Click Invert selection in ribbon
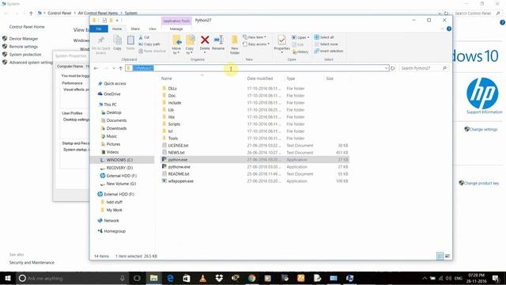506x285 pixels. 329,51
